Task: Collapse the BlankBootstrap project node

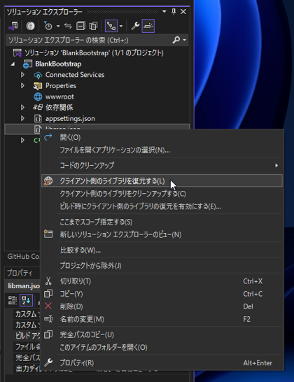Action: (x=13, y=64)
